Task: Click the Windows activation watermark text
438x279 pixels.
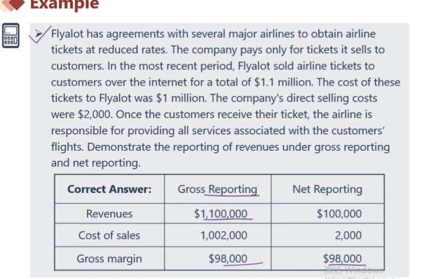Action: (x=354, y=270)
